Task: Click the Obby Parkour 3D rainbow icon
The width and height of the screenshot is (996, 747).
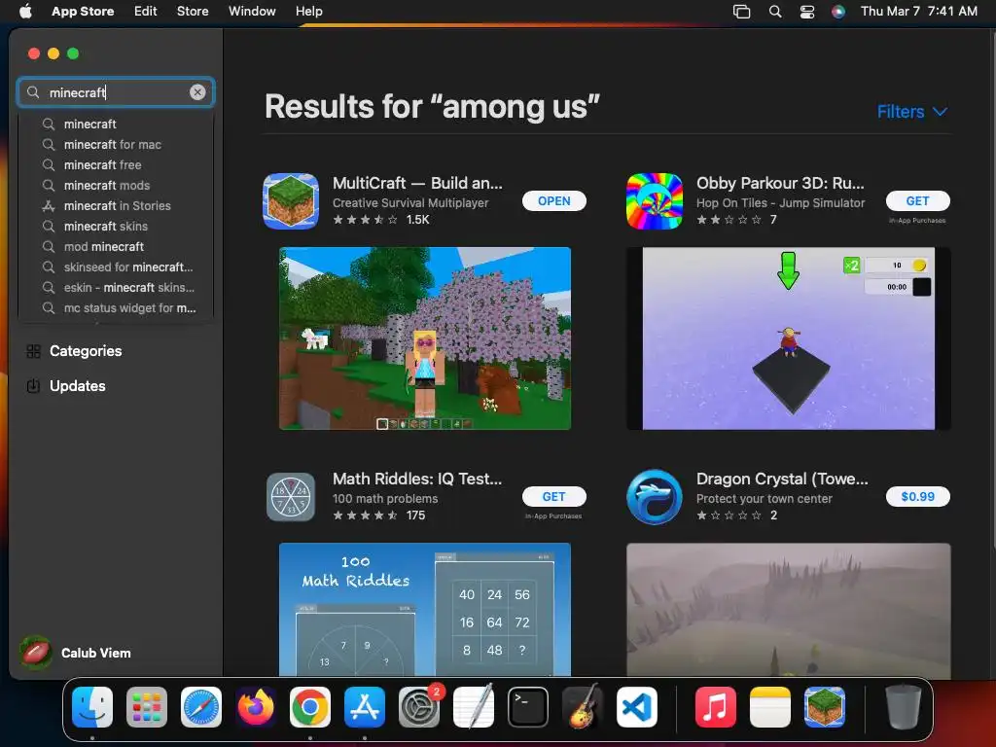Action: click(x=655, y=200)
